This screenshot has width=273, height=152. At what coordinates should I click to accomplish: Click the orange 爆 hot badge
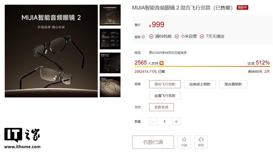coord(161,63)
